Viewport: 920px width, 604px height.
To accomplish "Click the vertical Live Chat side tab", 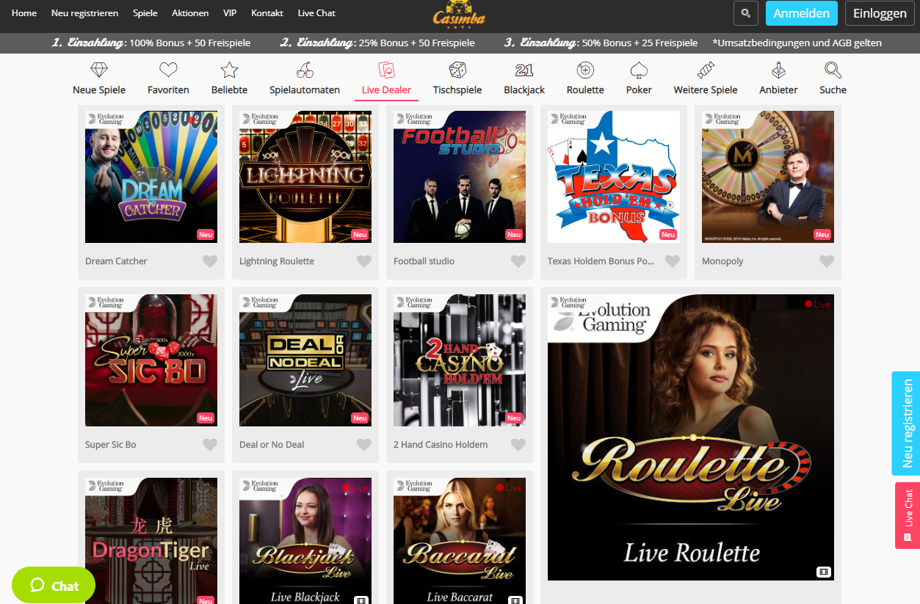I will tap(908, 515).
